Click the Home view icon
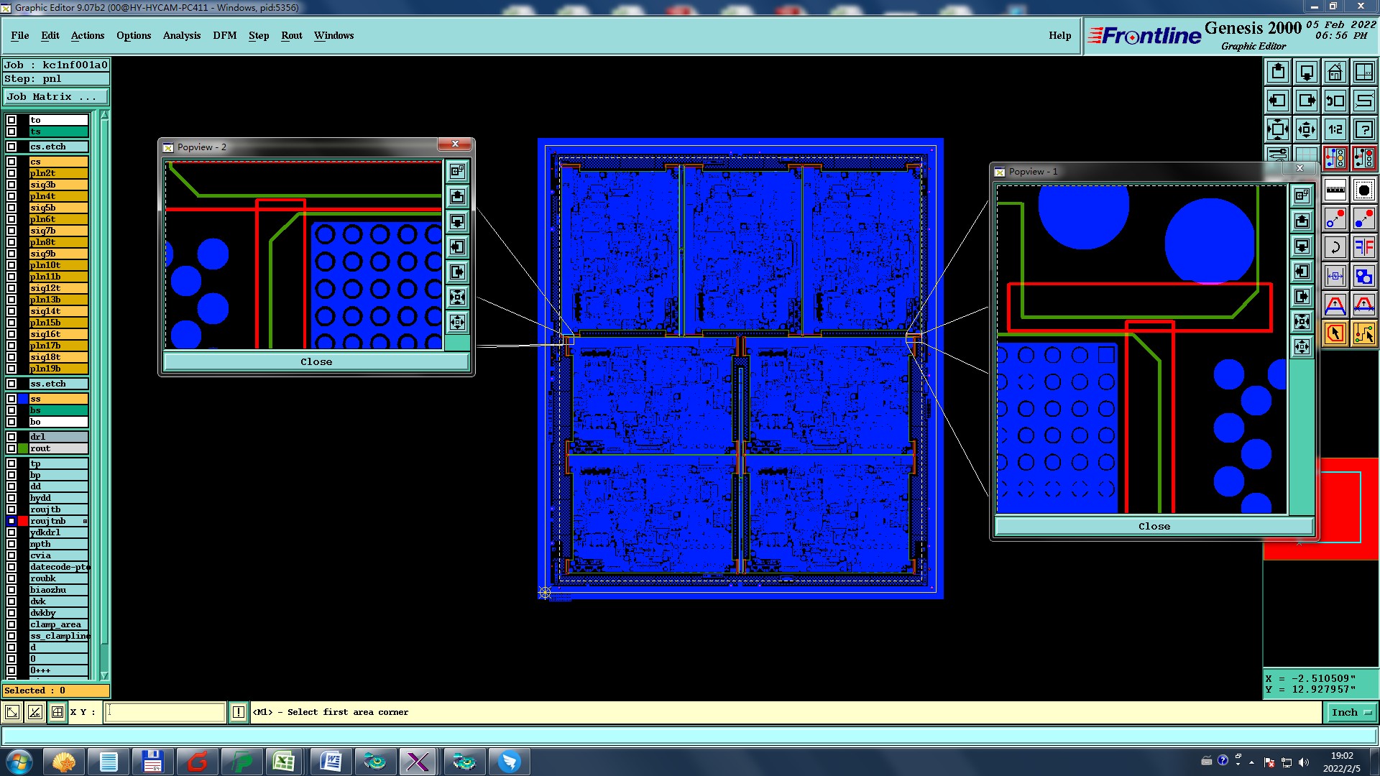1380x776 pixels. (1335, 72)
